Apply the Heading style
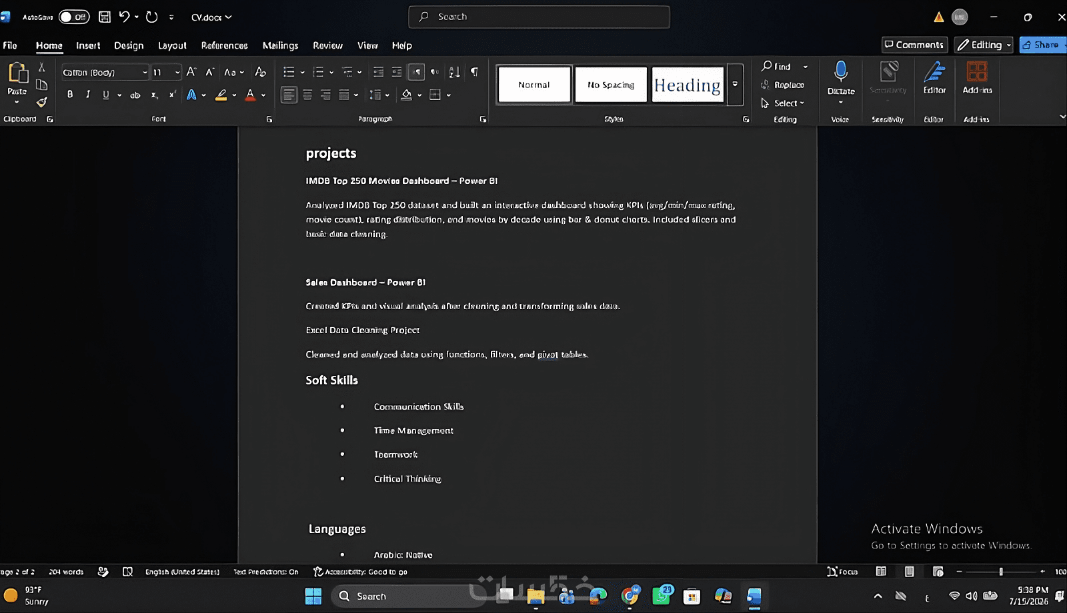Image resolution: width=1067 pixels, height=613 pixels. [x=688, y=85]
